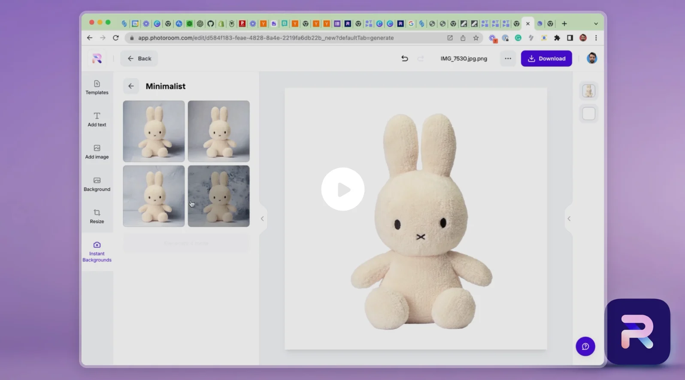Image resolution: width=685 pixels, height=380 pixels.
Task: Bookmark this page with star icon
Action: point(476,38)
